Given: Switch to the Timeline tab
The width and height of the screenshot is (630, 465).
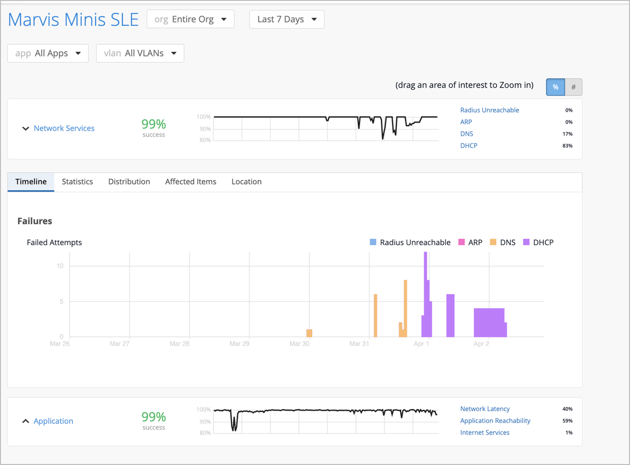Looking at the screenshot, I should (31, 182).
